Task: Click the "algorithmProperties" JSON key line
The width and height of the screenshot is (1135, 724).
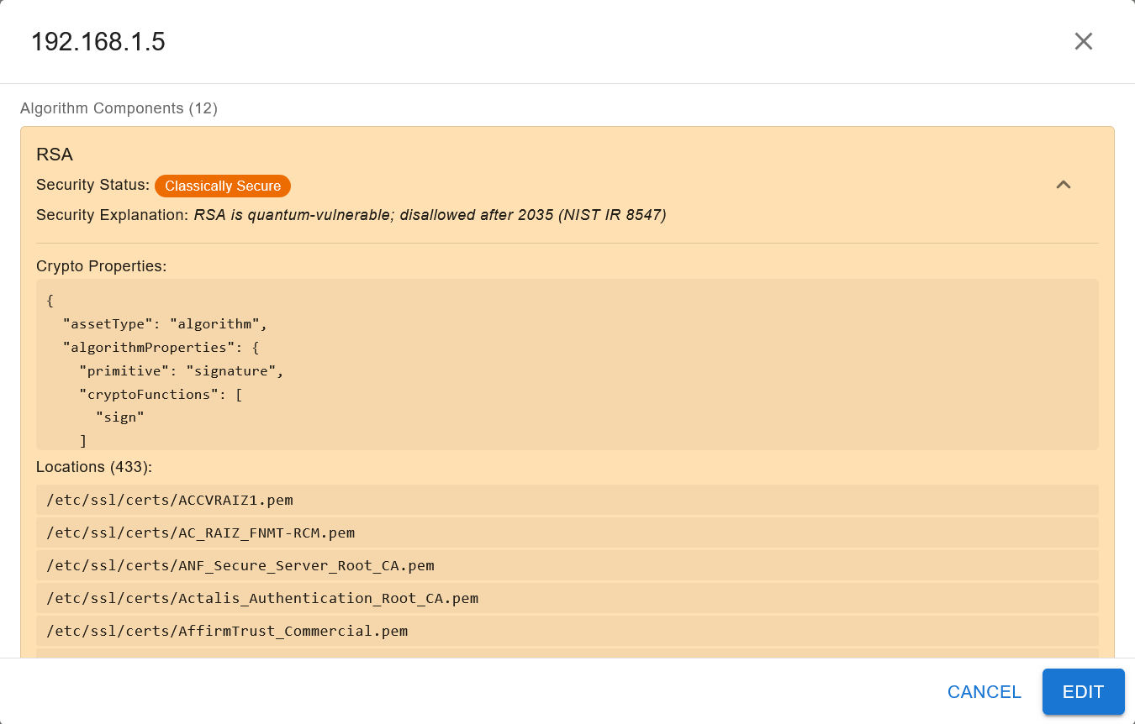Action: click(161, 347)
